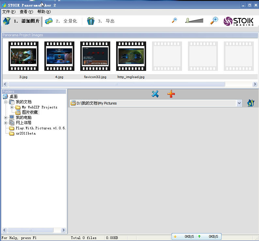Open the 帮助 menu
This screenshot has height=241, width=259.
44,12
